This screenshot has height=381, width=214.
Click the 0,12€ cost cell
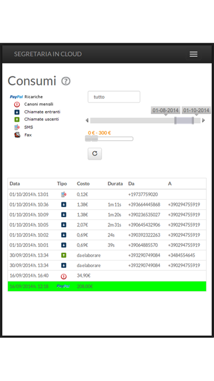point(82,194)
